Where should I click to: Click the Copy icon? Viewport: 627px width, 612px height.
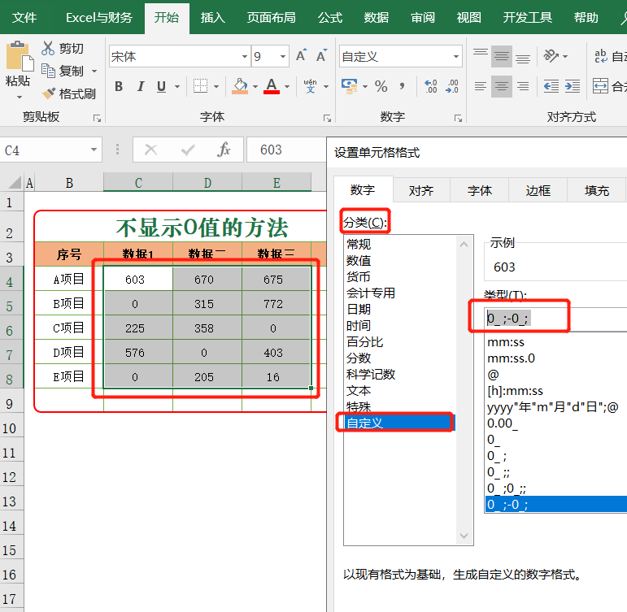(x=48, y=71)
